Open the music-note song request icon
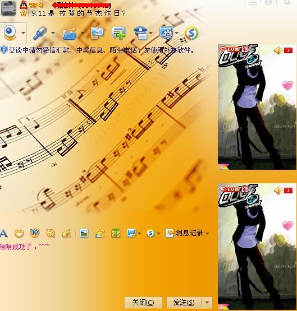The width and height of the screenshot is (297, 311). click(100, 233)
